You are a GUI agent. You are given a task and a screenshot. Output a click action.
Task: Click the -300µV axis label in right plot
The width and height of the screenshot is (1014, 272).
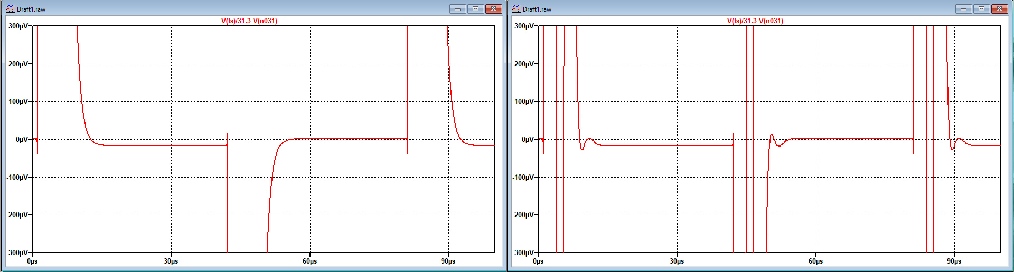(523, 252)
